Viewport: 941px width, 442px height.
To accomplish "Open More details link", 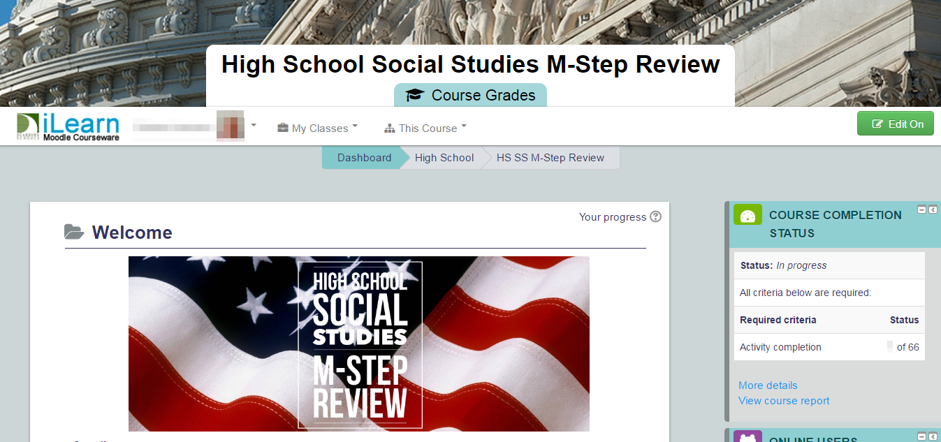I will (x=768, y=385).
